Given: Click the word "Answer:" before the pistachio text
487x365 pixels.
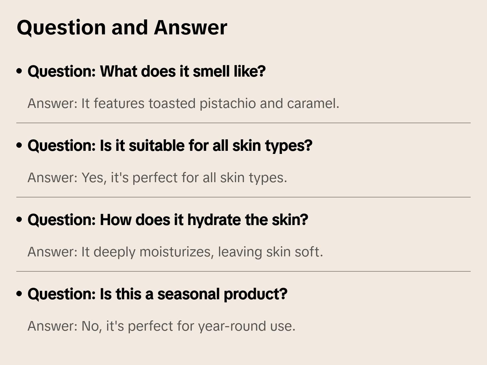Looking at the screenshot, I should (x=53, y=104).
